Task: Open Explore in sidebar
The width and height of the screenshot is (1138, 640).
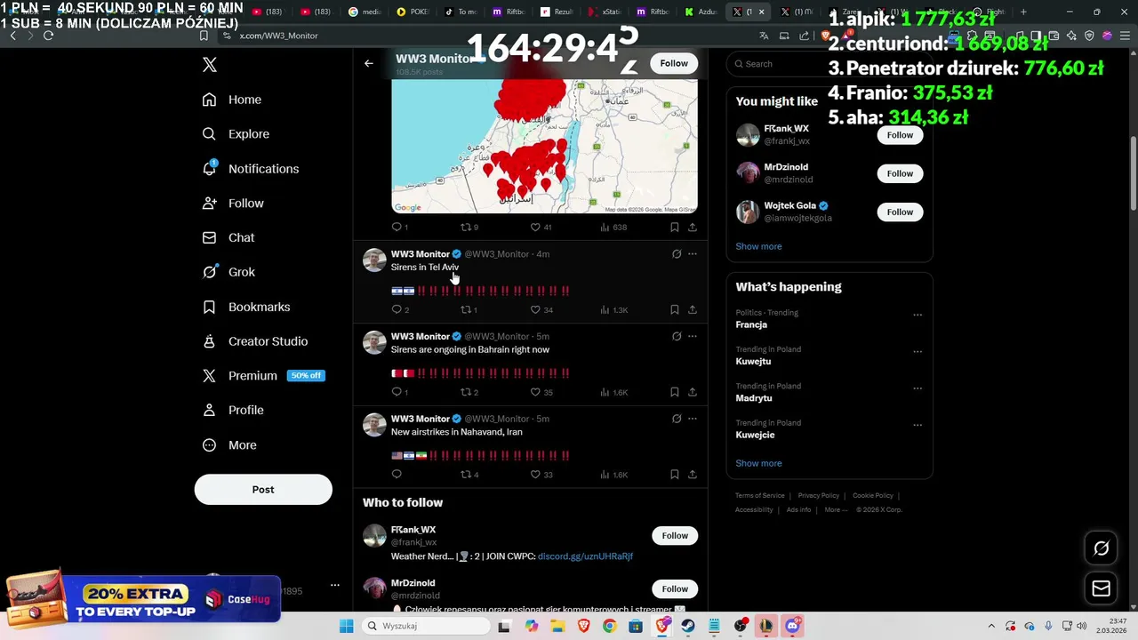Action: point(236,134)
